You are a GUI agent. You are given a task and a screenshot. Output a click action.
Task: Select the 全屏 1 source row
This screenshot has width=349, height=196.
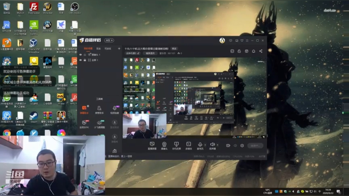pos(100,60)
